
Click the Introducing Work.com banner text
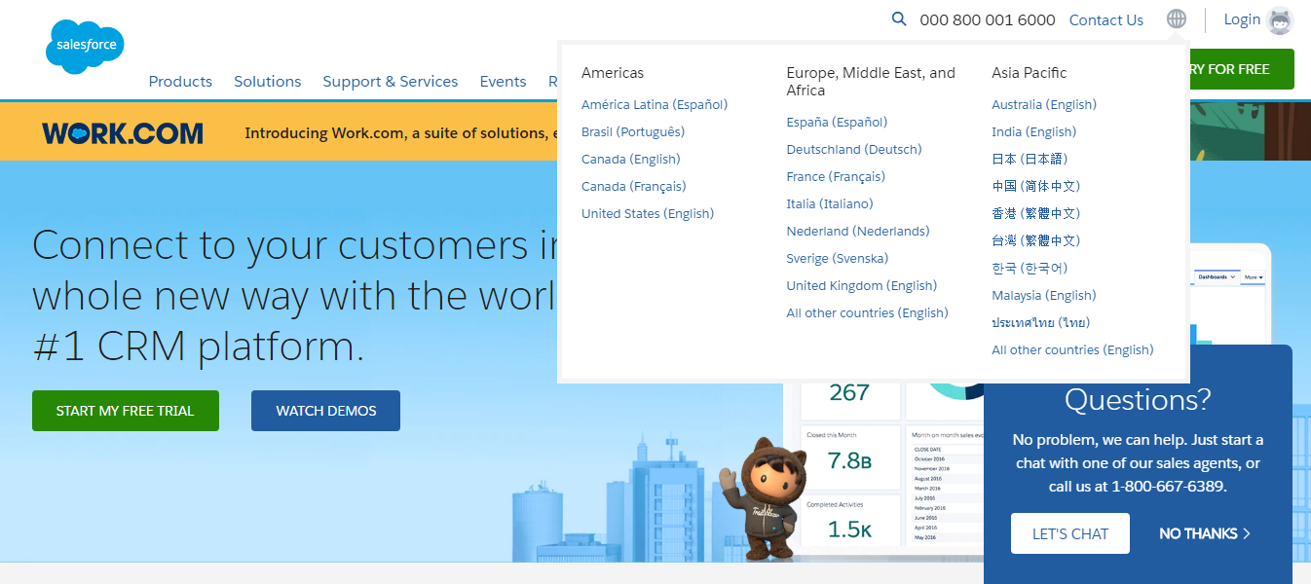click(400, 133)
